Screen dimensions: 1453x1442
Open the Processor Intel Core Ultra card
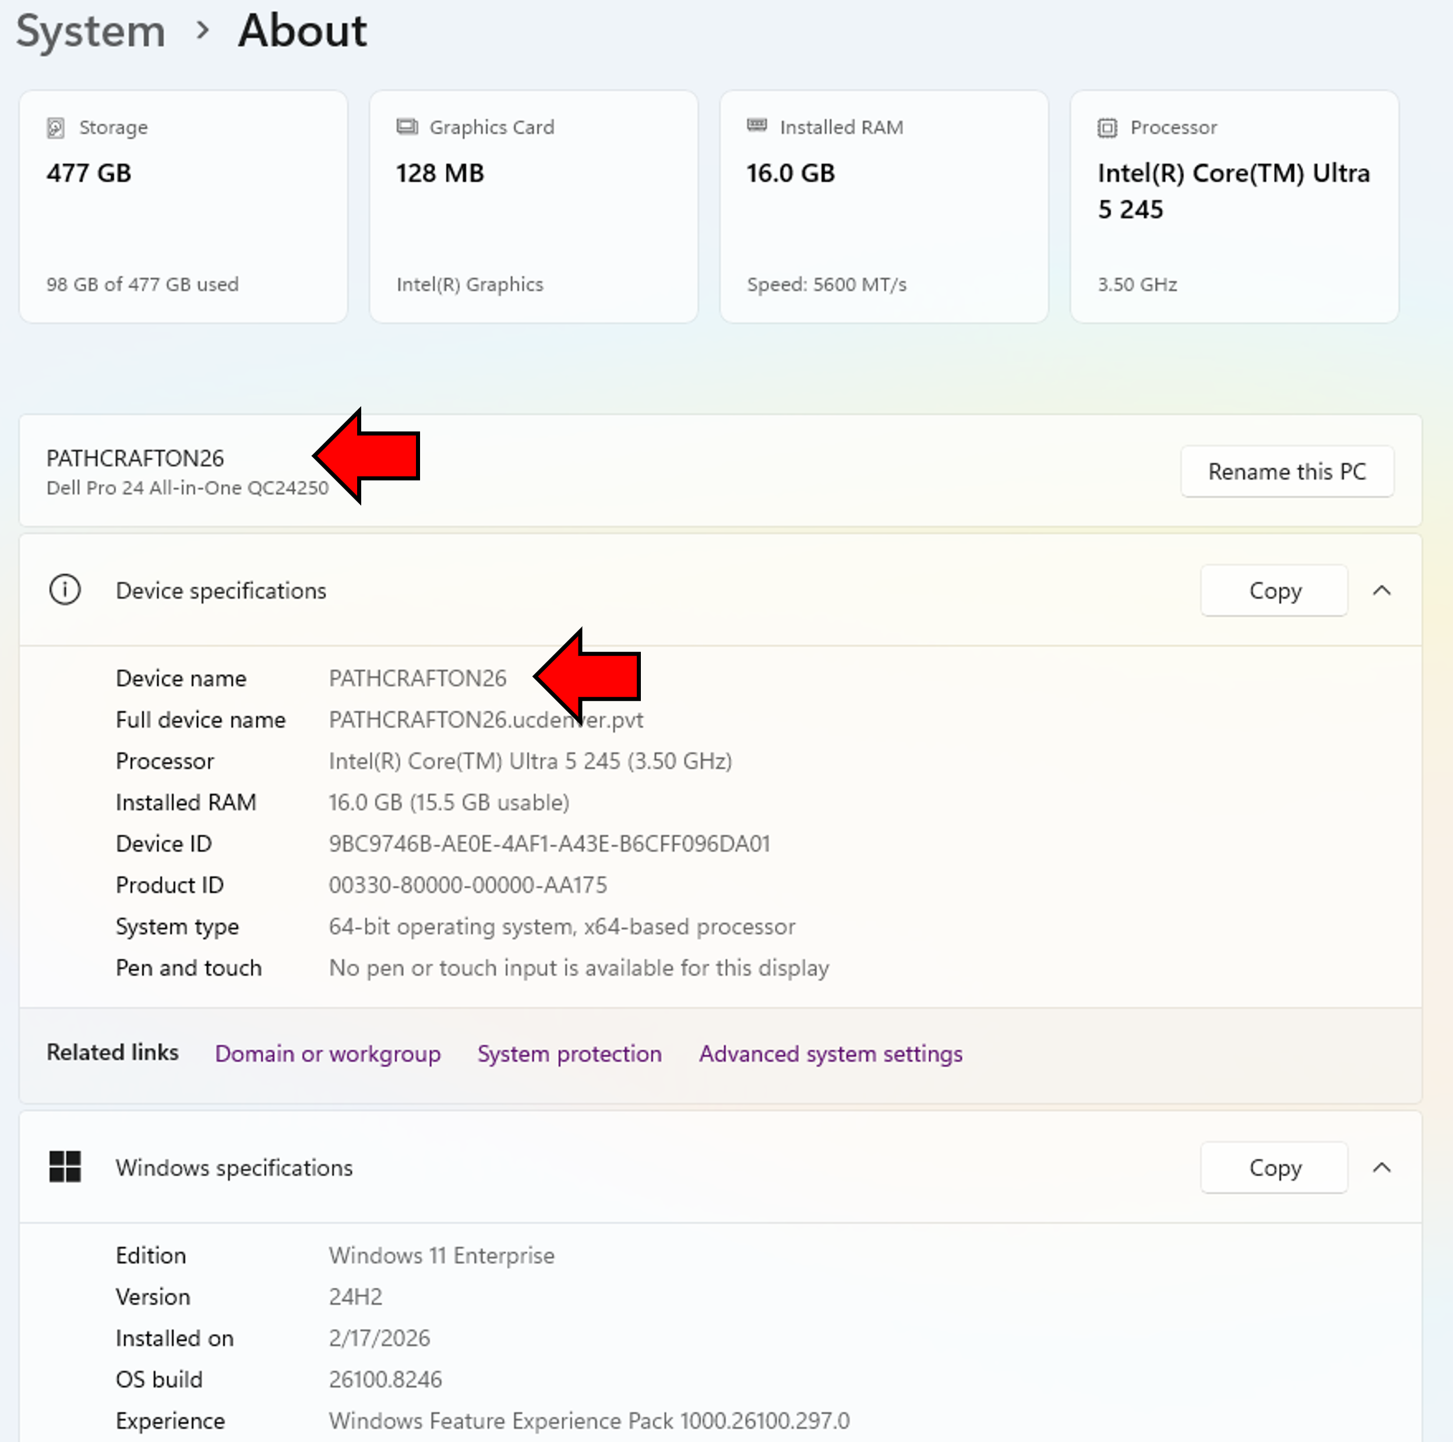click(x=1235, y=207)
